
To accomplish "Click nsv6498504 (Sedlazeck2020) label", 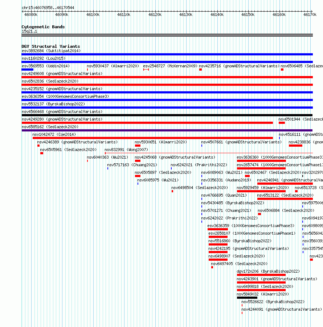I will click(200, 188).
